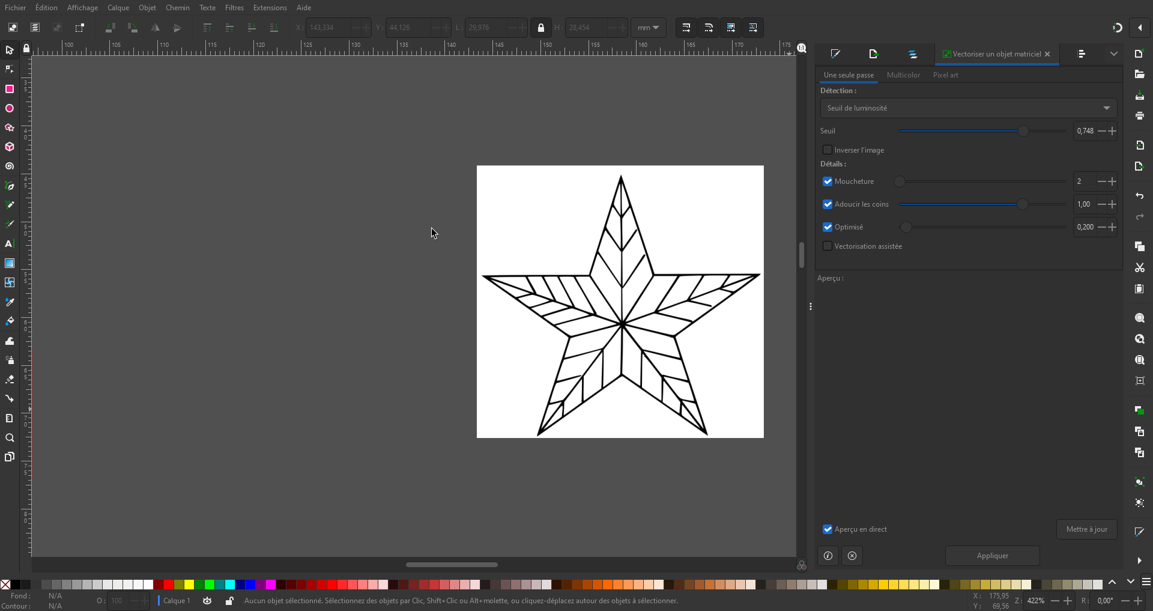
Task: Open the Filtres menu
Action: 234,8
